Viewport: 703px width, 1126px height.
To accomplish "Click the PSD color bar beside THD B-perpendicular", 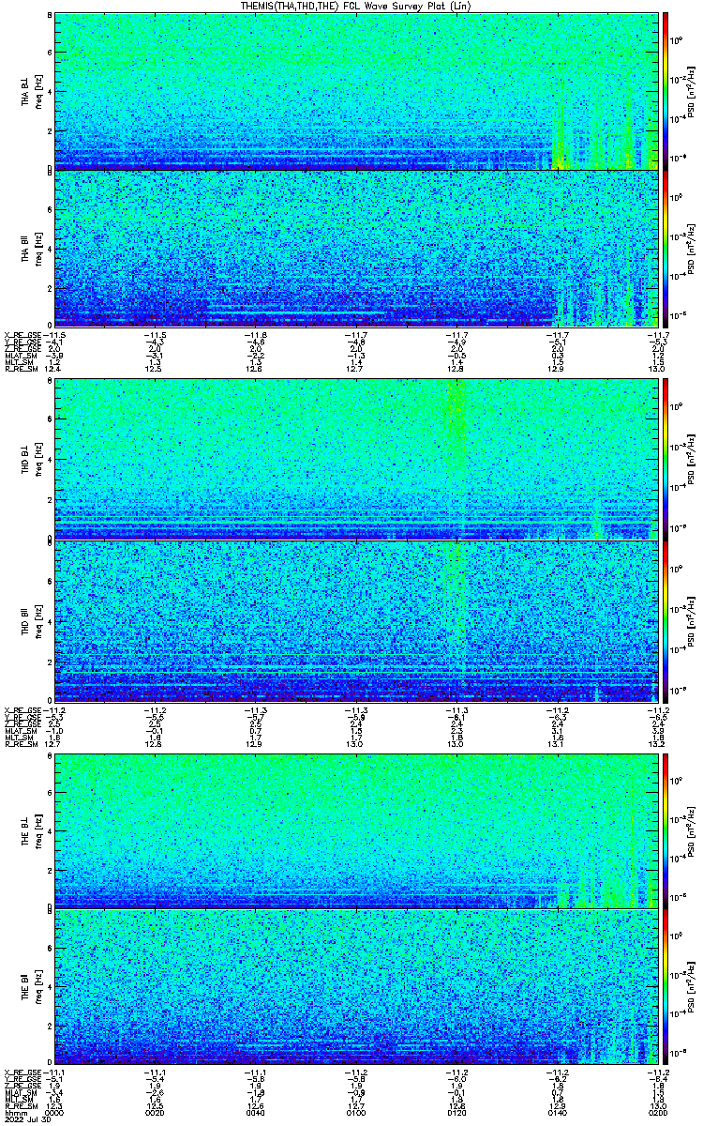I will (x=666, y=459).
